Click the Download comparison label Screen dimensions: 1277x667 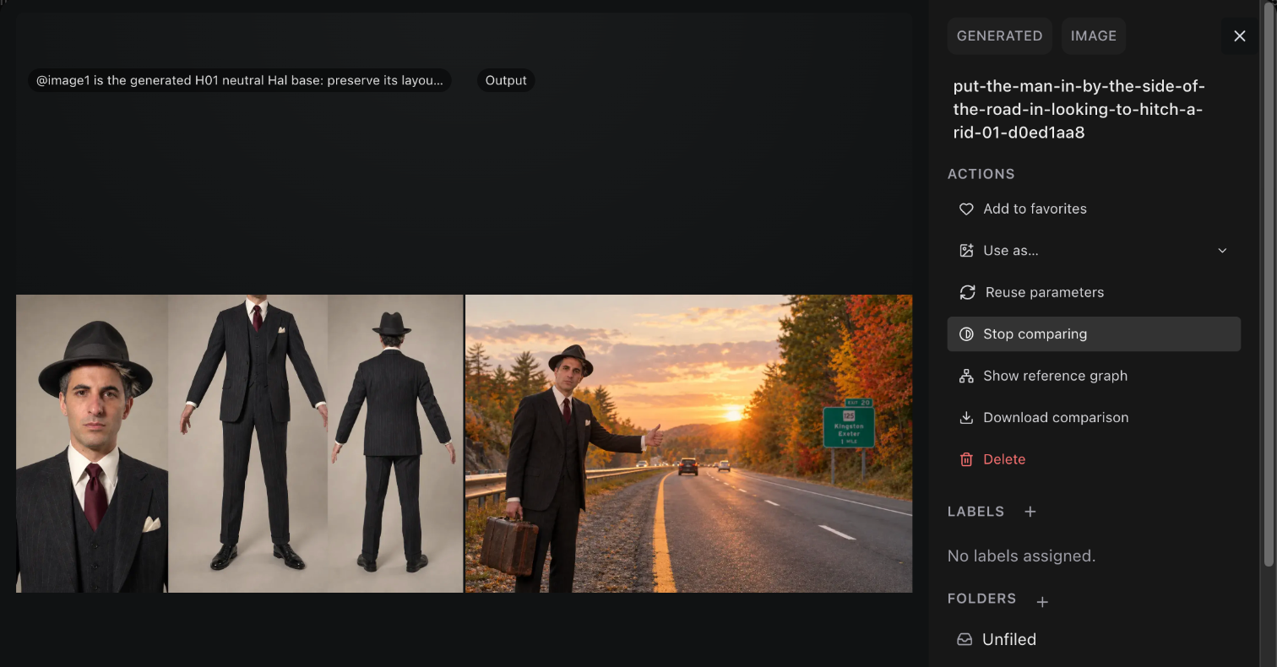(x=1056, y=418)
